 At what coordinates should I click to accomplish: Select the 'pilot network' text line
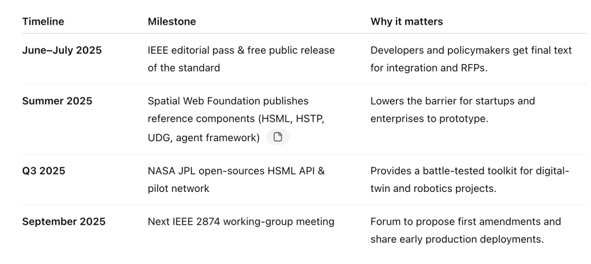pos(178,188)
